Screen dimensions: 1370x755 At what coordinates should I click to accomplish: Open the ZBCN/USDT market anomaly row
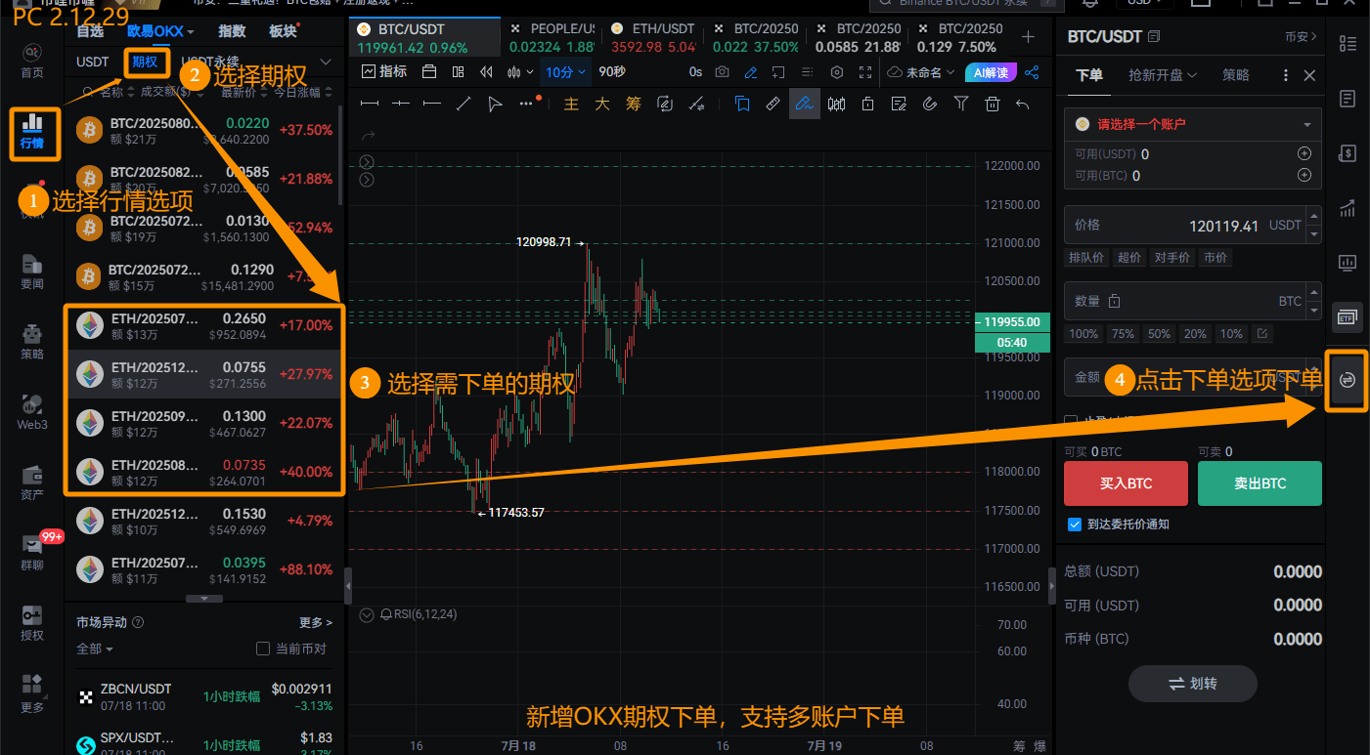pos(203,696)
